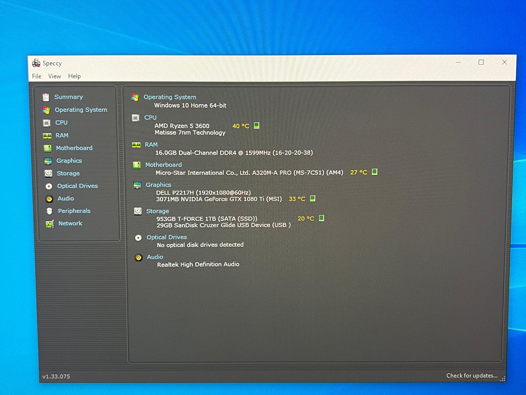This screenshot has width=526, height=395.
Task: Click the Peripherals mouse icon in sidebar
Action: pos(49,211)
